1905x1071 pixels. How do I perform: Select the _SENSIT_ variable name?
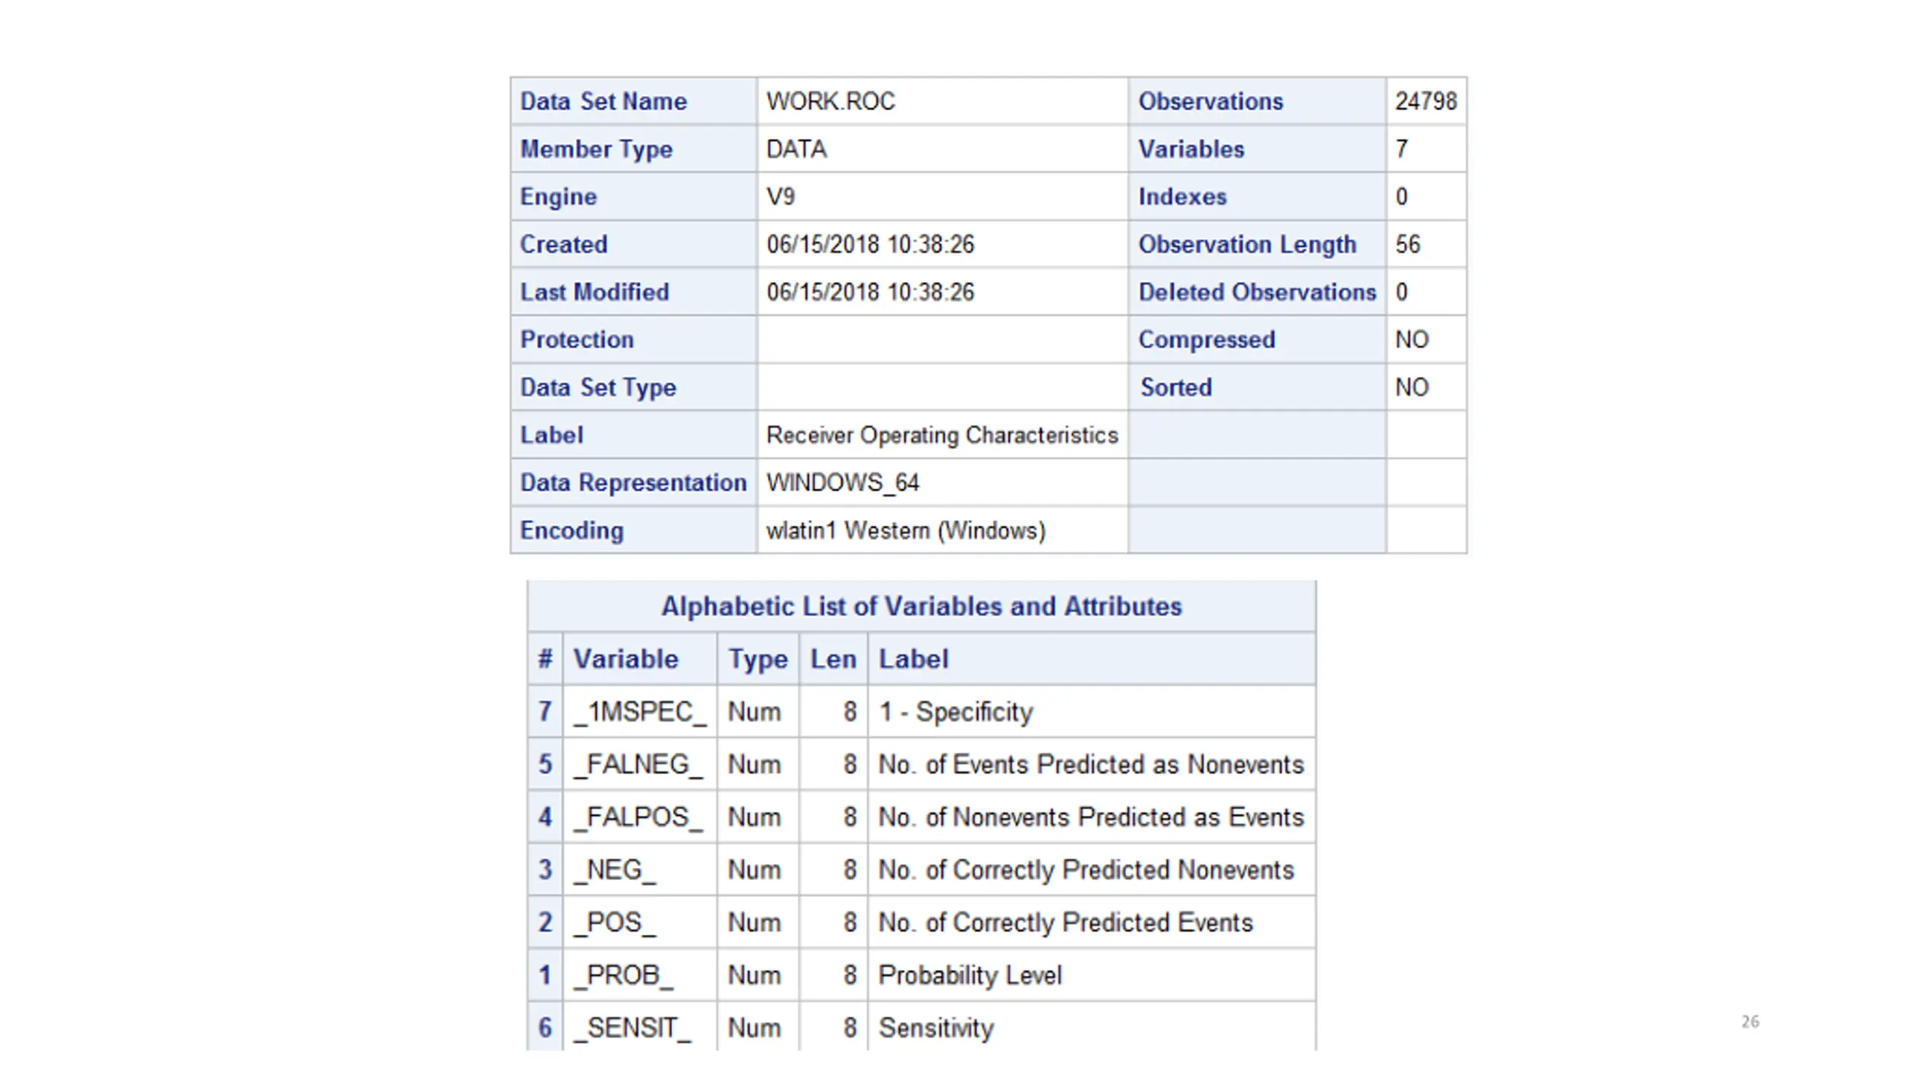point(632,1029)
